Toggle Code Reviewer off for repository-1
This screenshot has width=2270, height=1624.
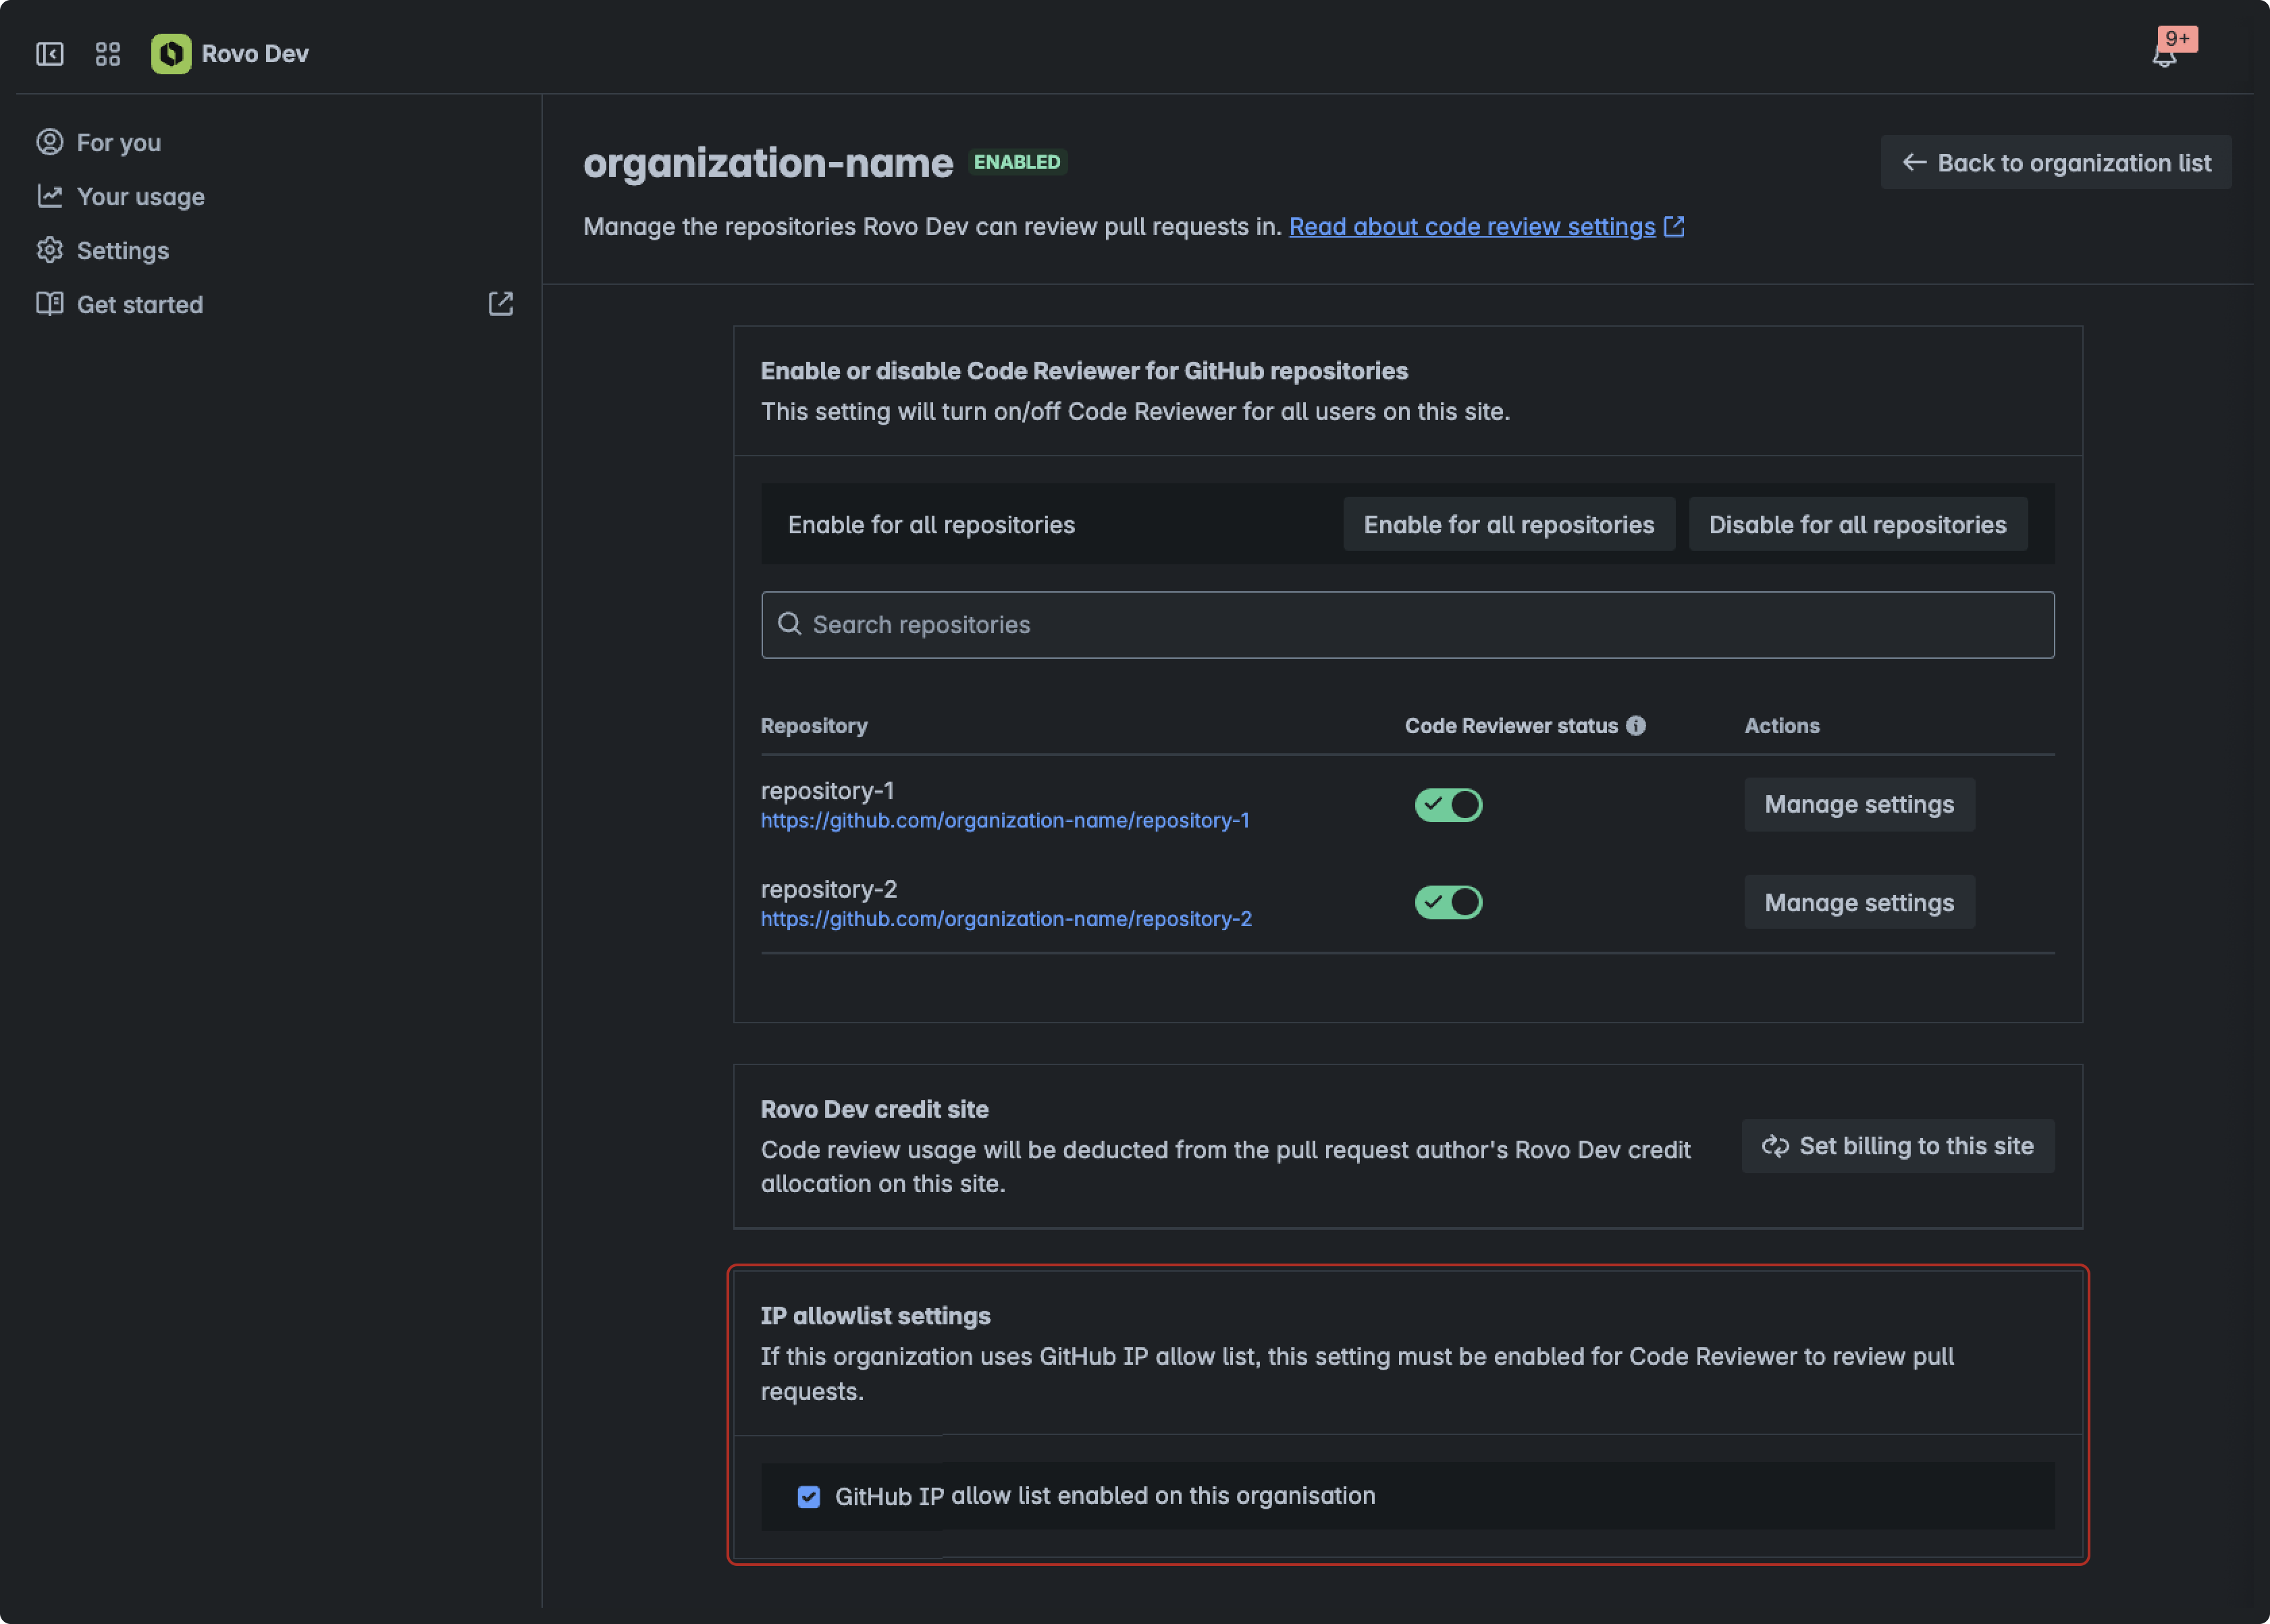1449,804
